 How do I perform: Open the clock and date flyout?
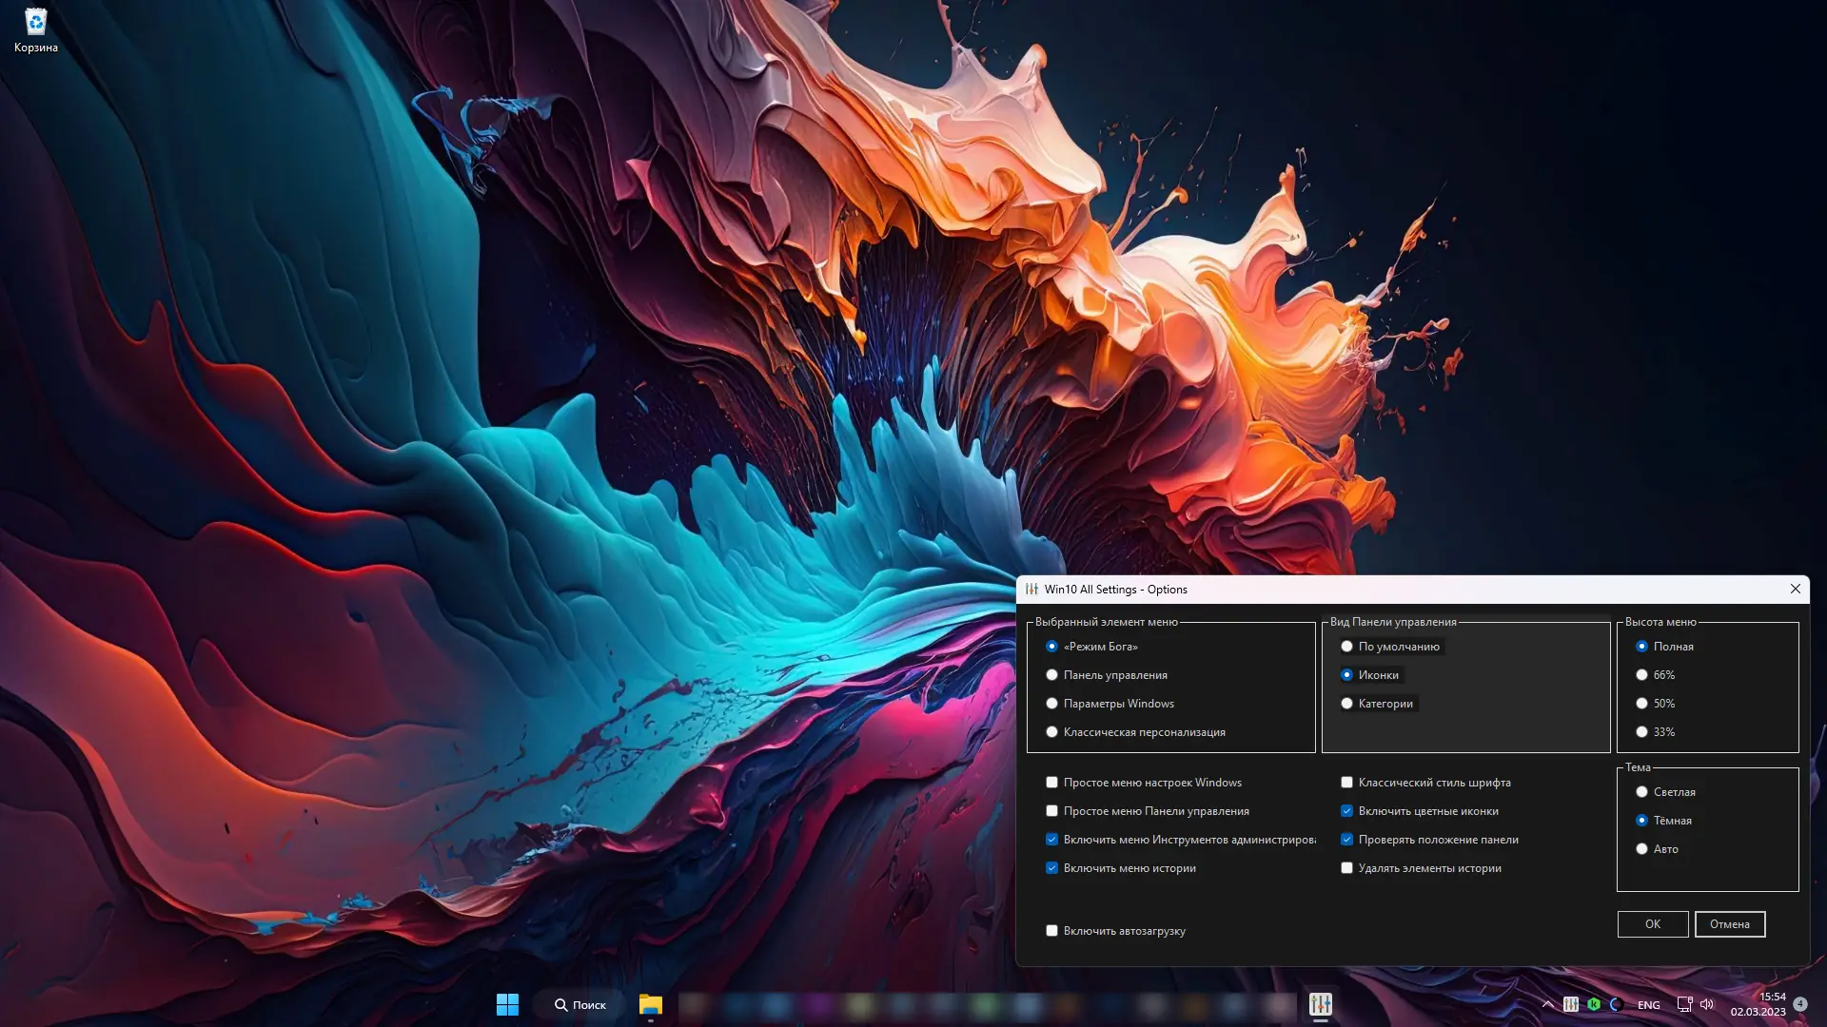coord(1758,1004)
